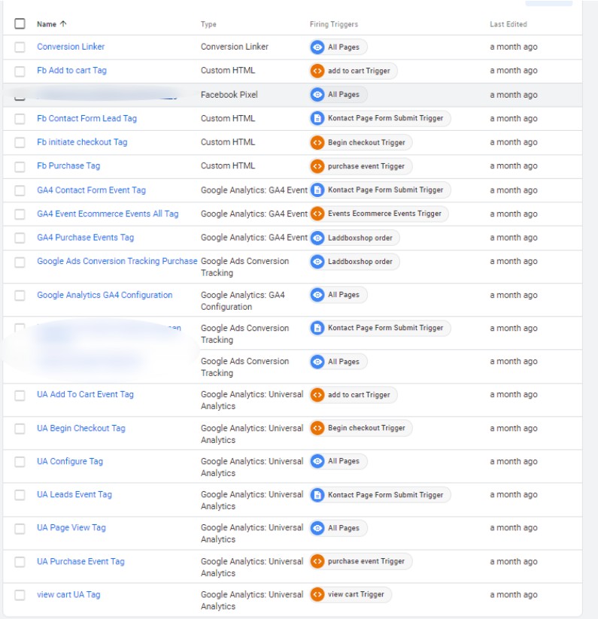Screen dimensions: 598x619
Task: Check the Fb Add to cart Tag checkbox
Action: [x=20, y=71]
